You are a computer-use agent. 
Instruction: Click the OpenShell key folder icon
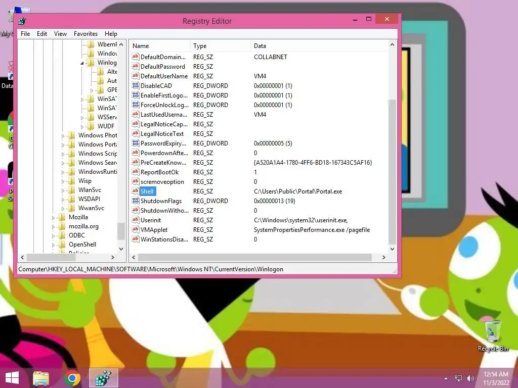[x=62, y=245]
